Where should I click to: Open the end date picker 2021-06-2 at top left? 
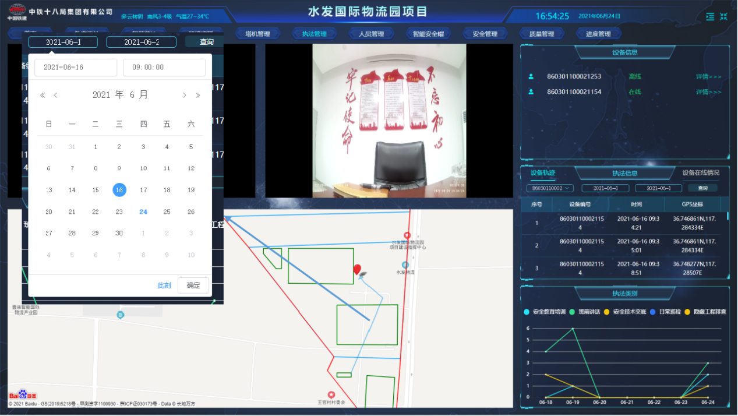[141, 42]
